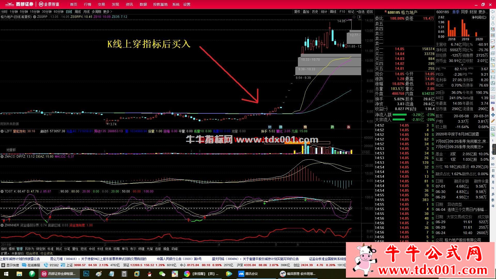Screen dimensions: 496x279
Task: Click the up arrow icon in right sidebar
Action: click(x=493, y=18)
